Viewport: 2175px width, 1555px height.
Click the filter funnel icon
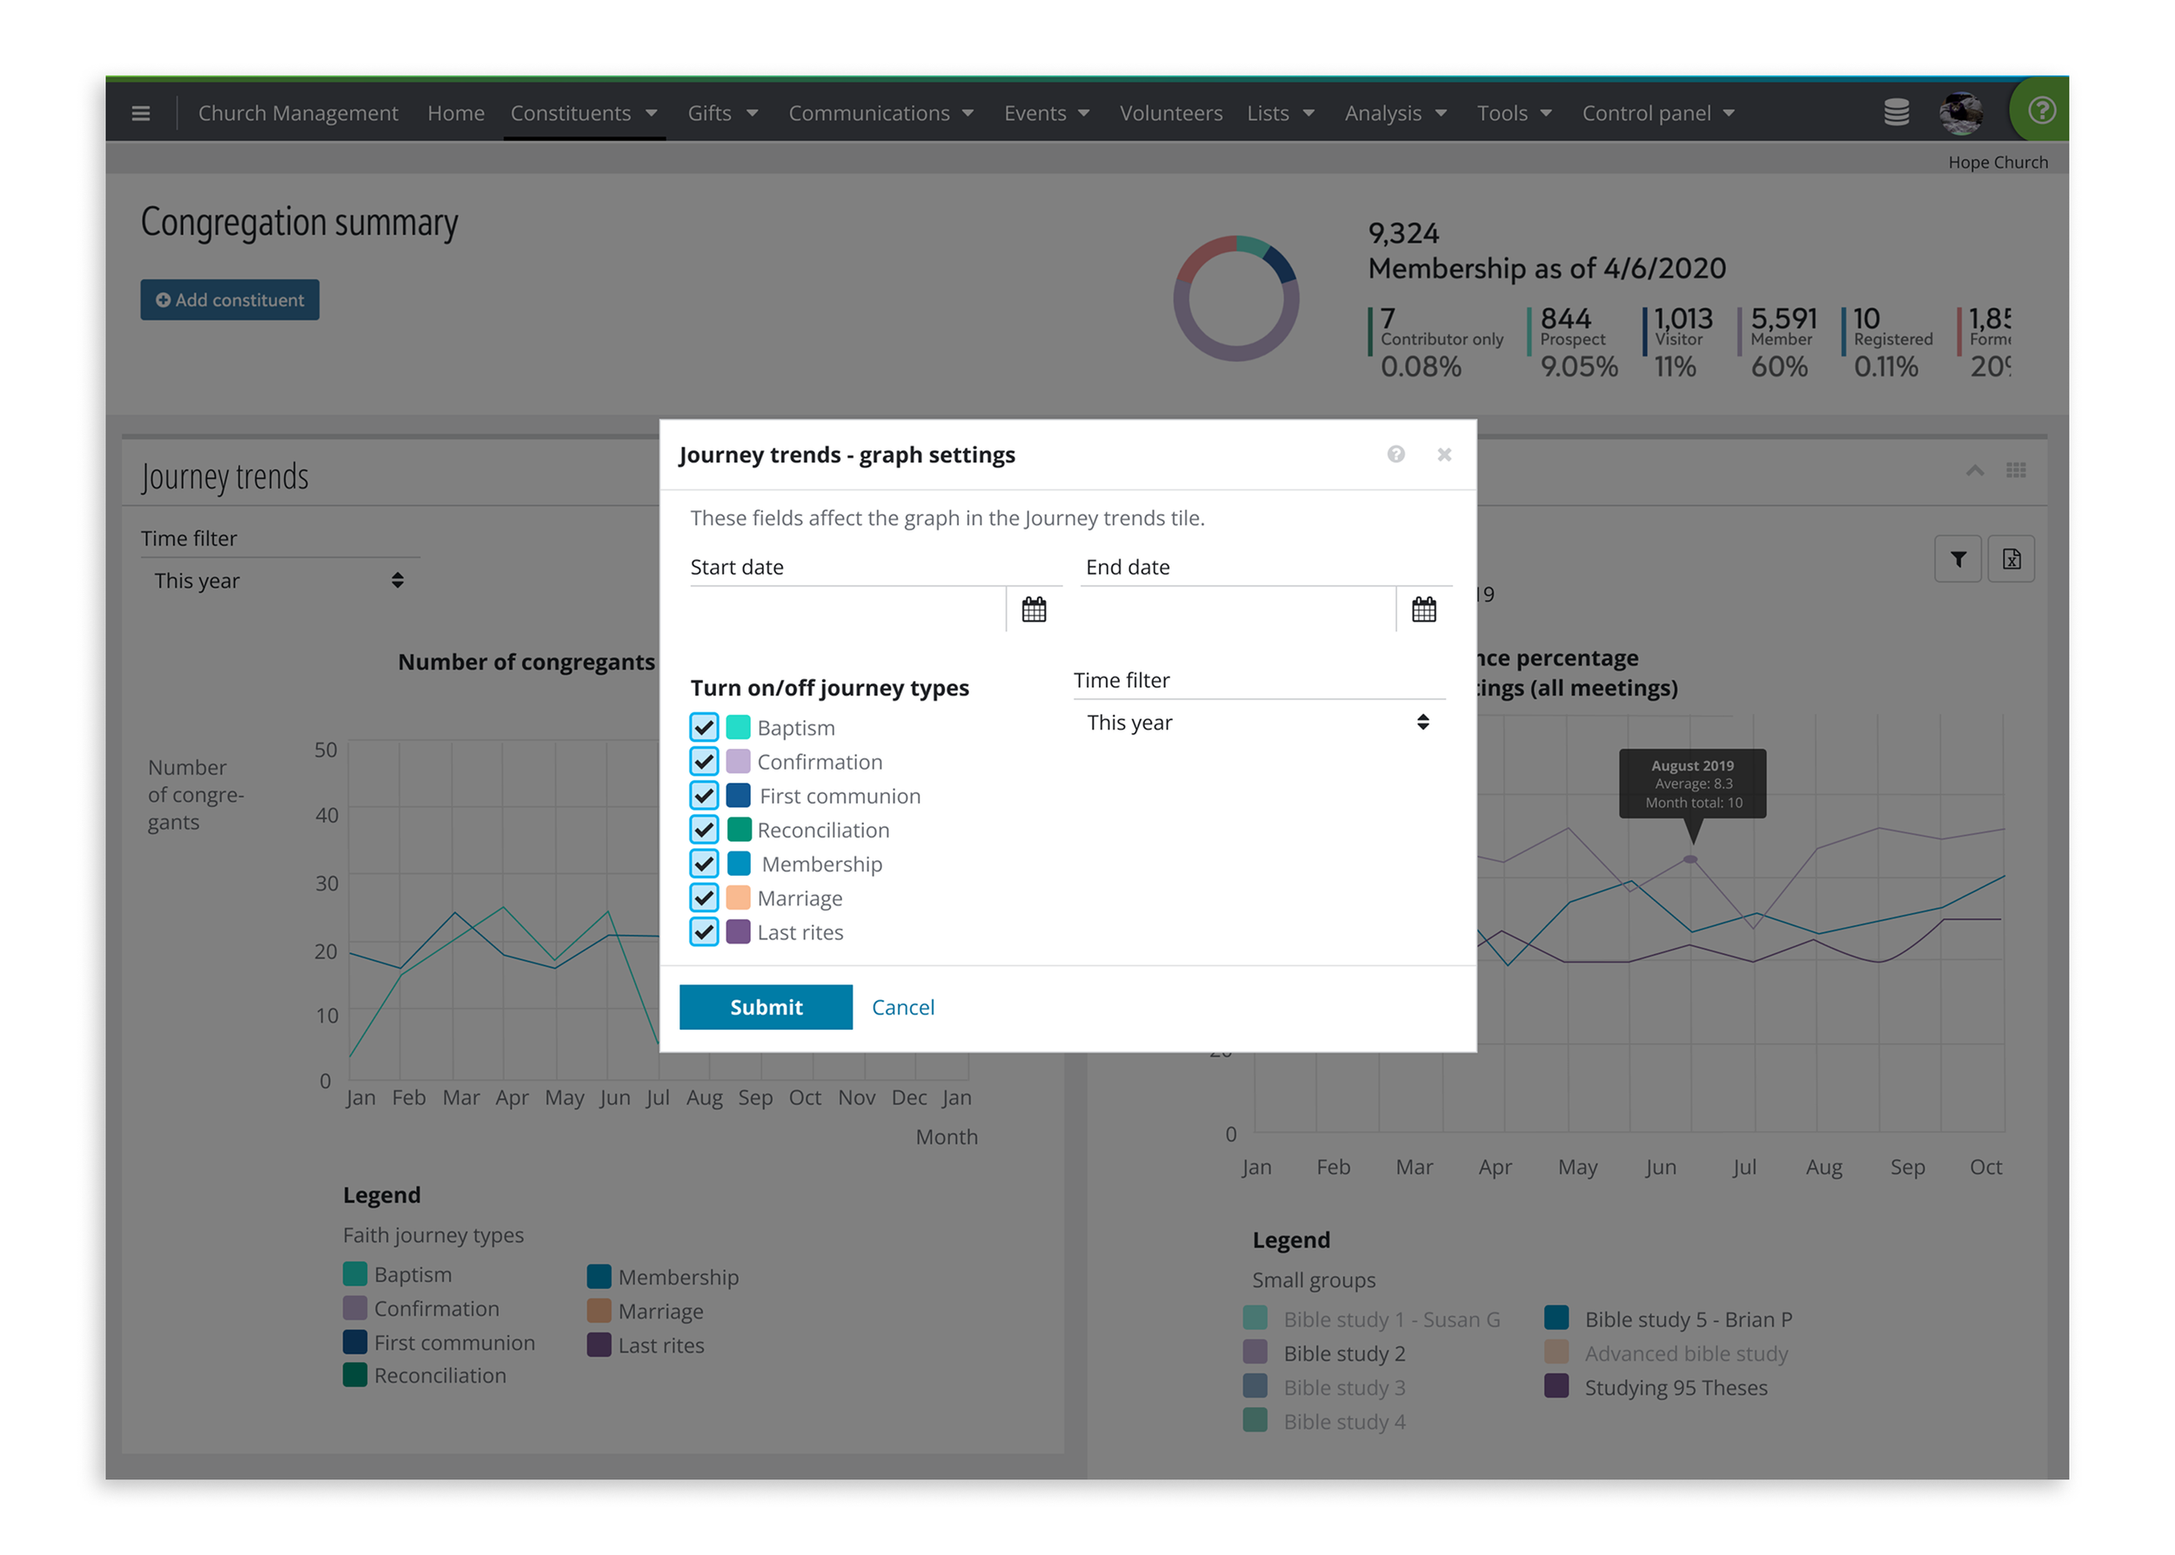[1957, 559]
